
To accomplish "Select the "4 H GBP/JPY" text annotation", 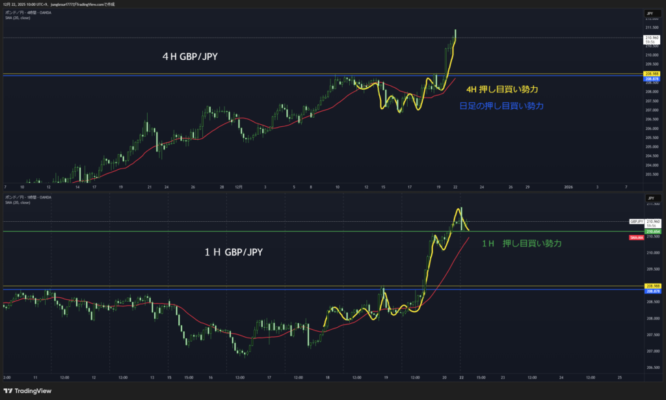I will point(189,57).
